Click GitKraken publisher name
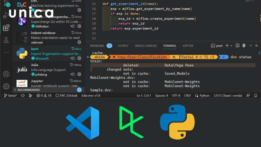Image resolution: width=261 pixels, height=147 pixels. pos(42,26)
